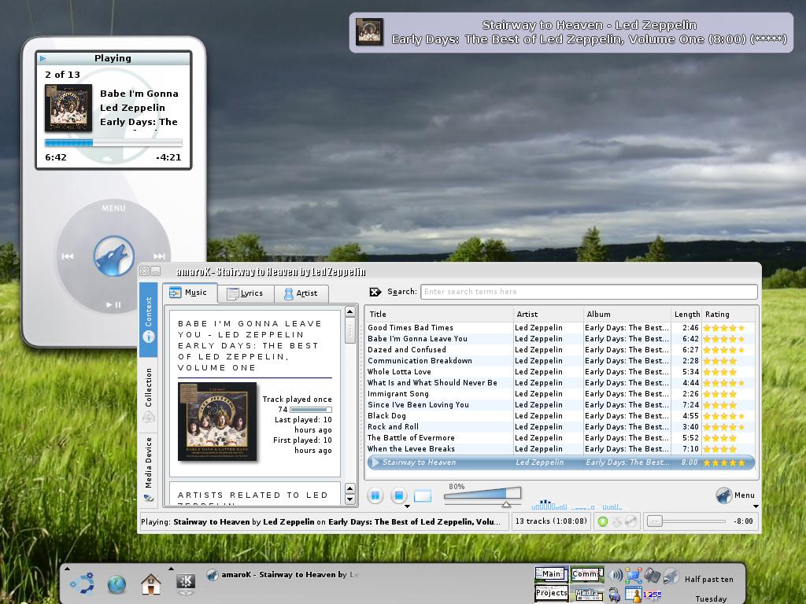806x604 pixels.
Task: Stop playback with the round stop button
Action: pos(398,495)
